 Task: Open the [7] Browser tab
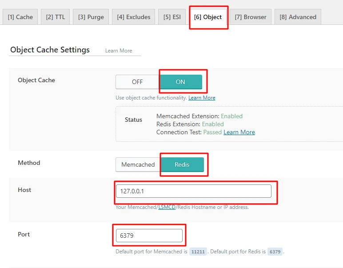point(251,17)
